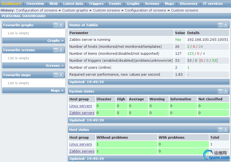Viewport: 231px width, 162px height.
Task: Collapse the Favourite maps widget
Action: tap(61, 75)
